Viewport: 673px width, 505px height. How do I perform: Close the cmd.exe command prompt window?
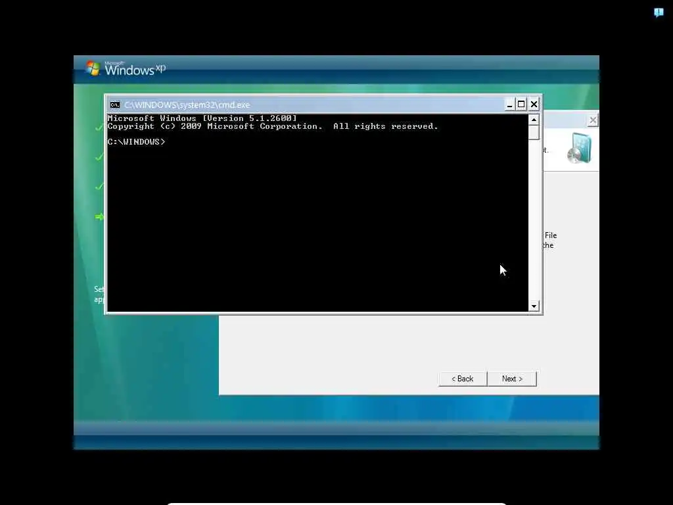click(534, 105)
